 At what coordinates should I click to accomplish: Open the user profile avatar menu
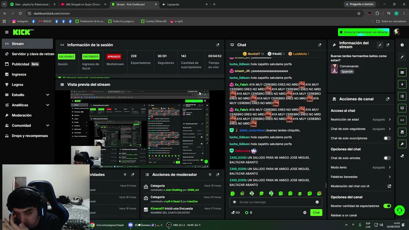point(397,32)
